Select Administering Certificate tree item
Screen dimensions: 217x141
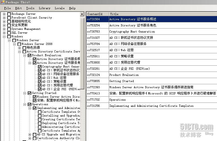[61, 127]
